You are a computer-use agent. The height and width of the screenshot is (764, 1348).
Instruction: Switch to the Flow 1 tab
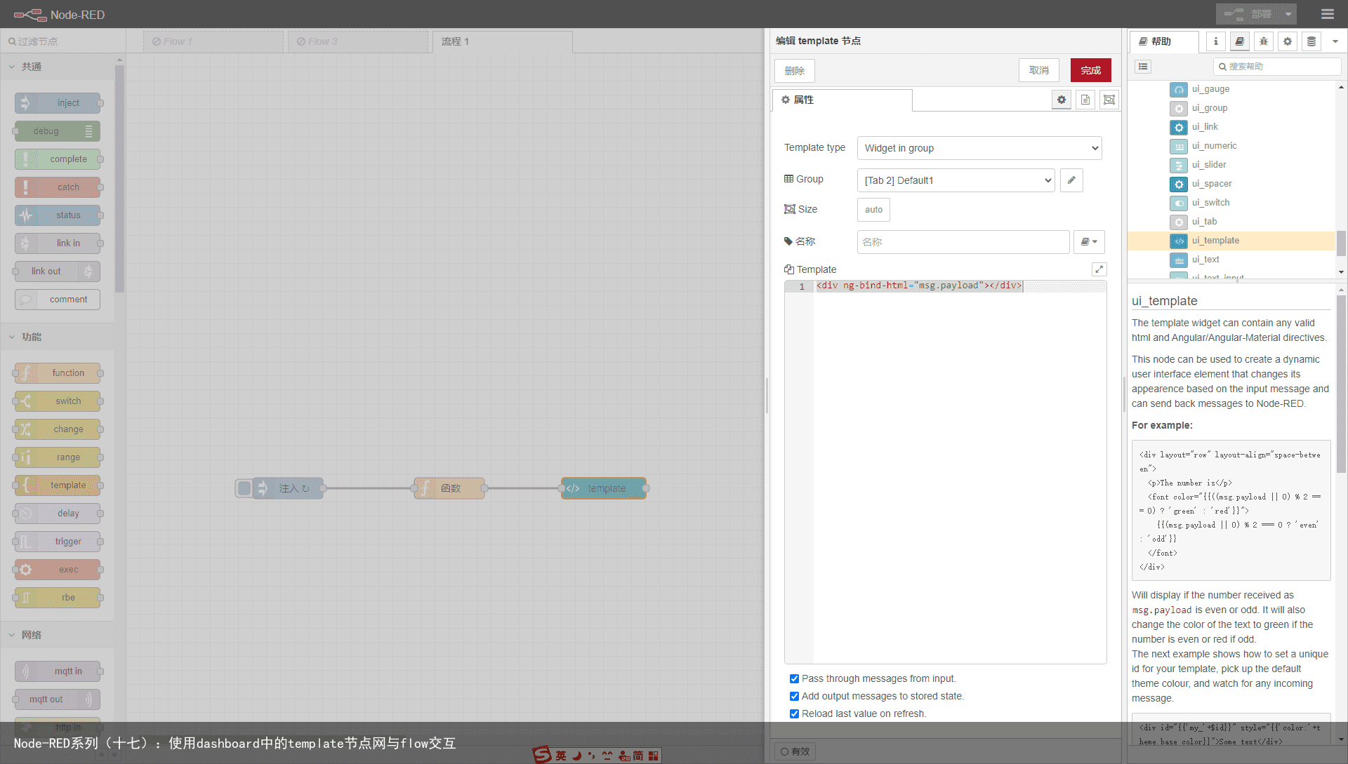pyautogui.click(x=213, y=41)
